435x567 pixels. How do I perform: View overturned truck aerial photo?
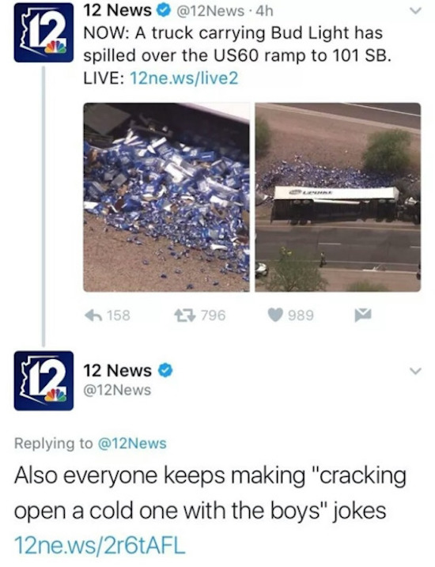click(x=338, y=197)
